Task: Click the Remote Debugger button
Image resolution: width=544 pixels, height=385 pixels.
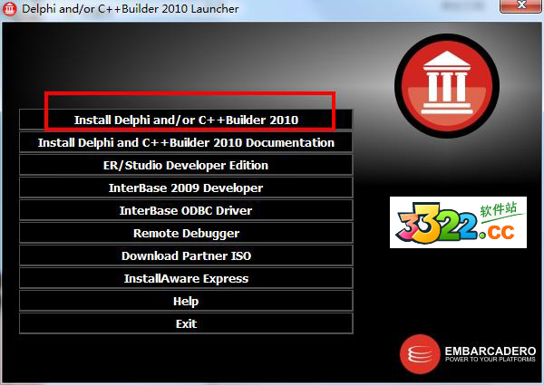Action: [186, 233]
